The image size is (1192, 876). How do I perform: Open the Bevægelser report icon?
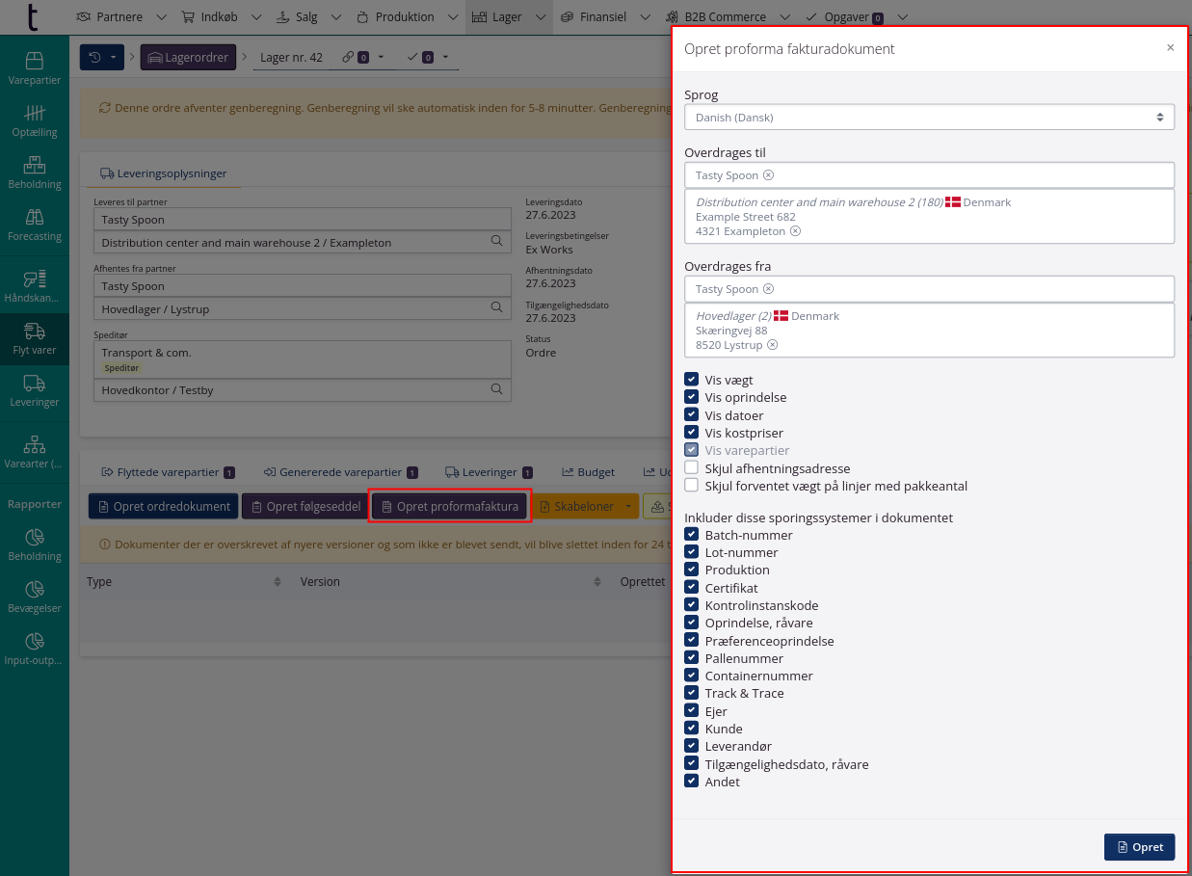(x=35, y=596)
